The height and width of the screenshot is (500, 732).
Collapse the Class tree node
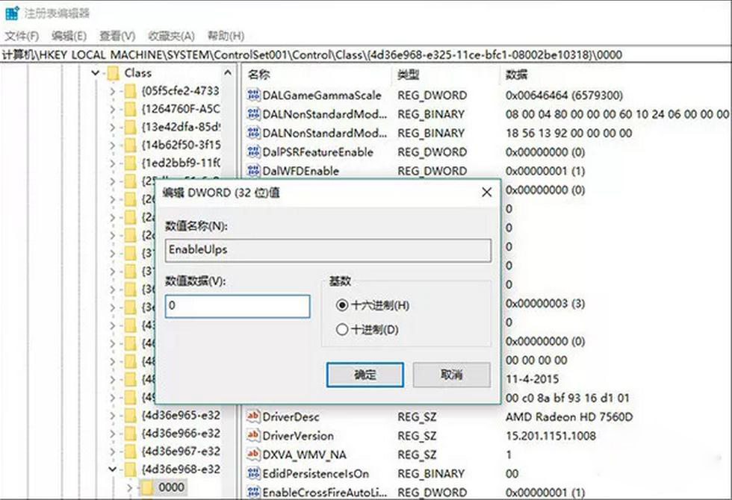click(x=96, y=73)
